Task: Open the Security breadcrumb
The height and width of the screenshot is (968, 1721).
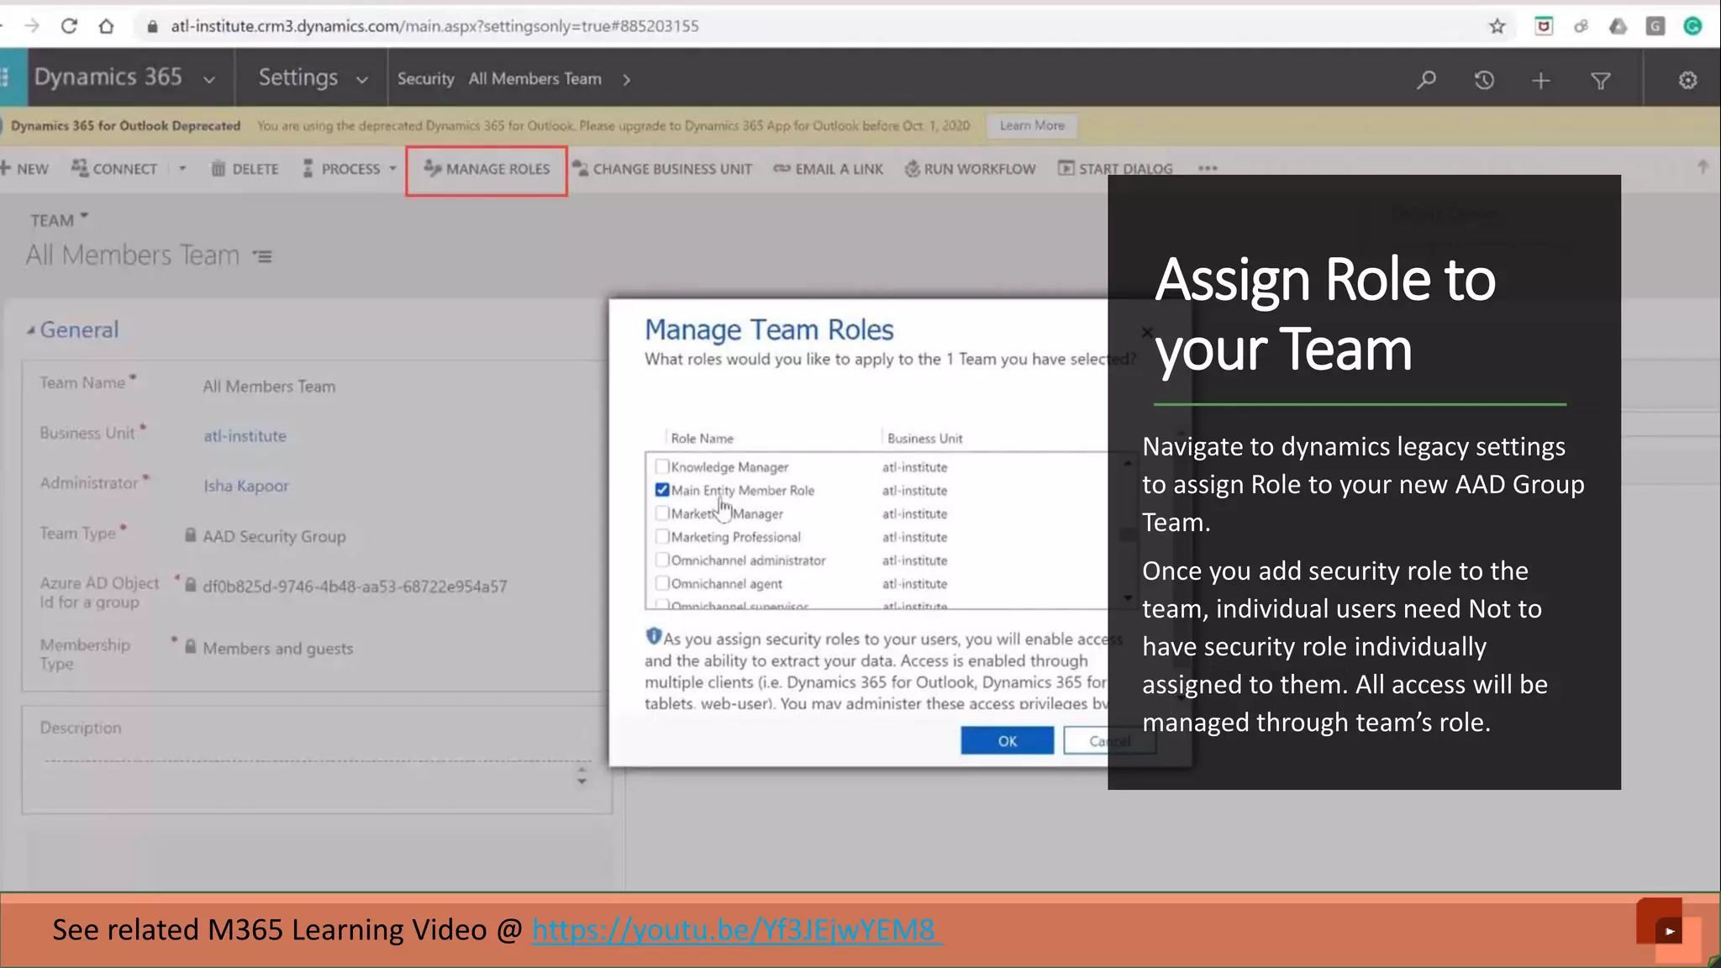Action: [x=425, y=79]
